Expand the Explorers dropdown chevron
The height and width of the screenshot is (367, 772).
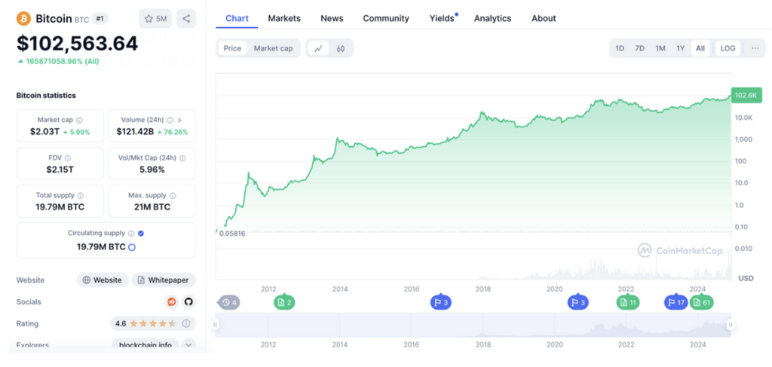tap(188, 345)
